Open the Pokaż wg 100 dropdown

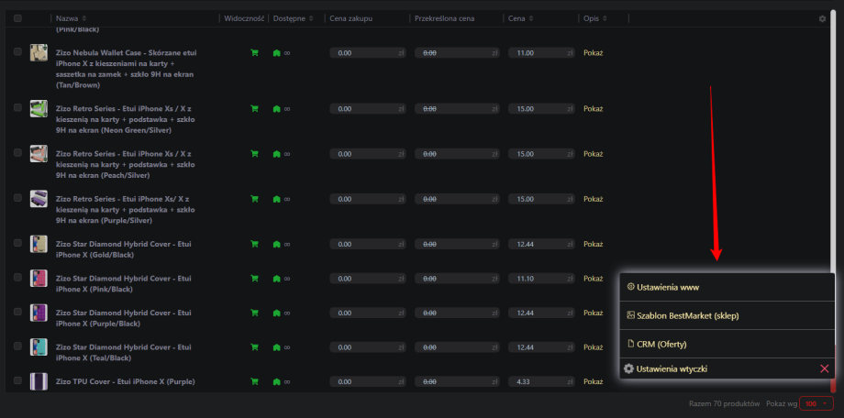814,403
